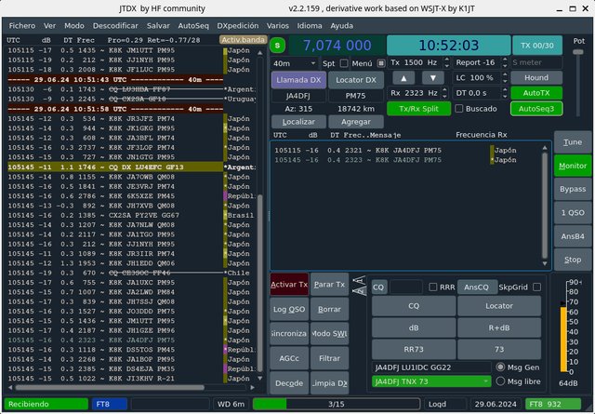Click the 7,074 000 frequency display
Screen dimensions: 595x414
click(x=337, y=46)
